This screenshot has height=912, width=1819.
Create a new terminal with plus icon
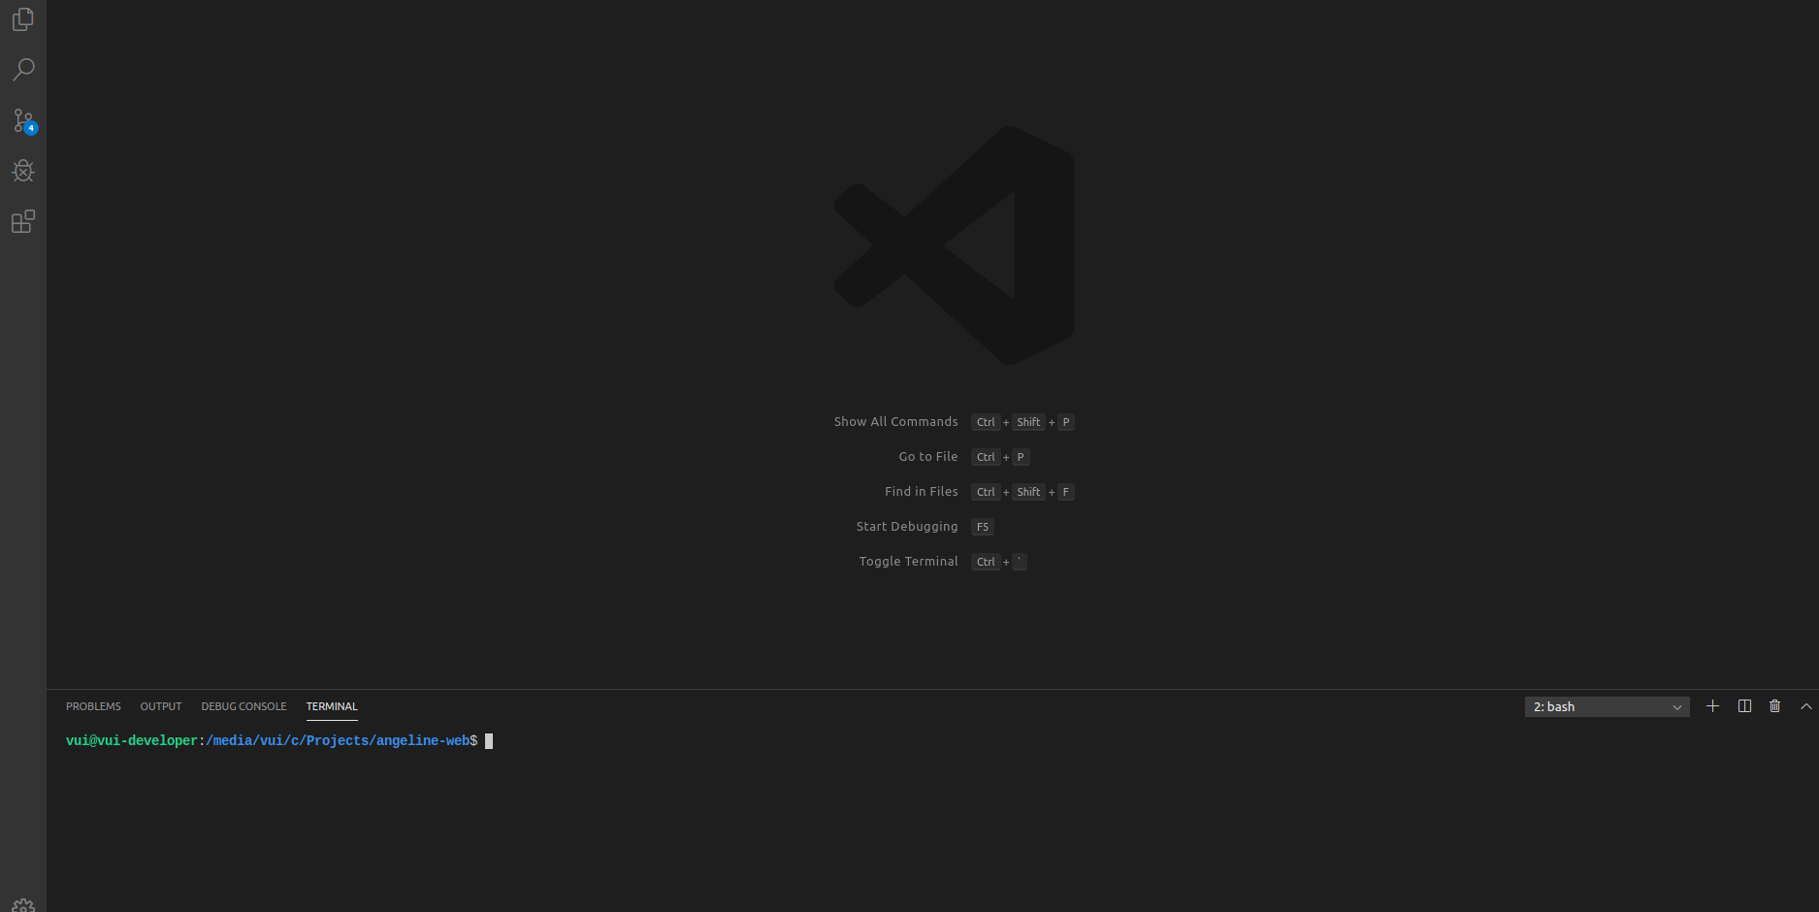(1712, 706)
